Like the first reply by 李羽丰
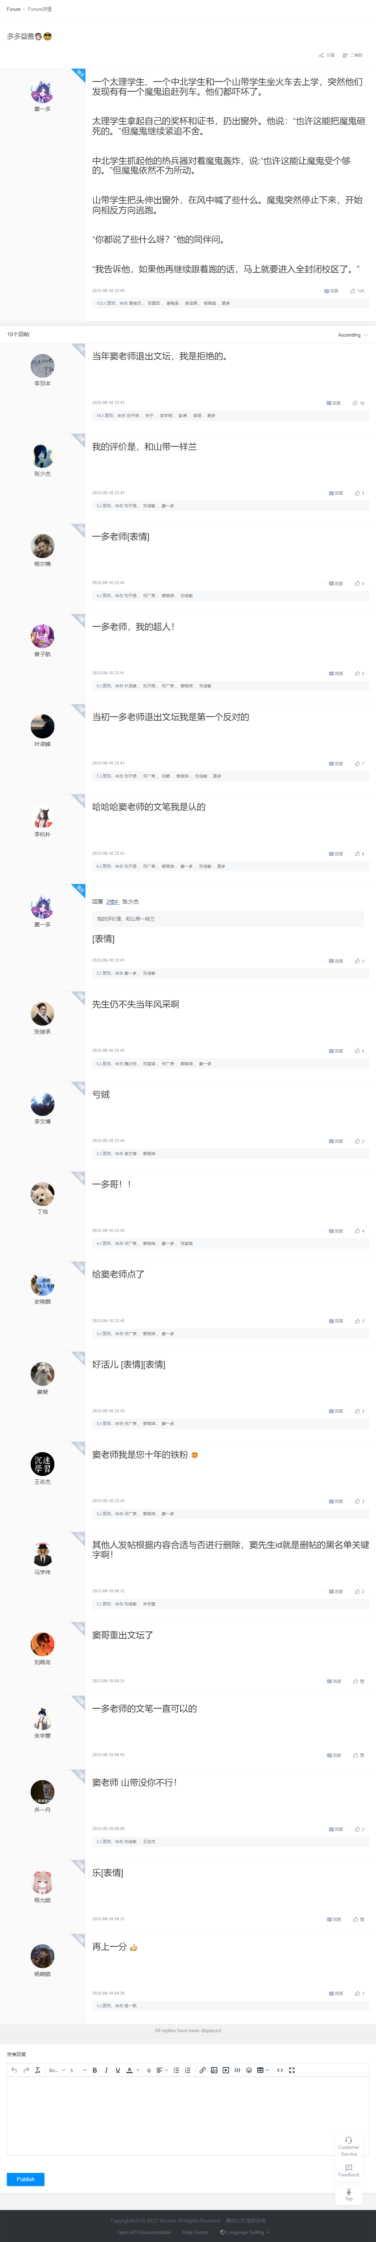Image resolution: width=376 pixels, height=2242 pixels. tap(355, 403)
